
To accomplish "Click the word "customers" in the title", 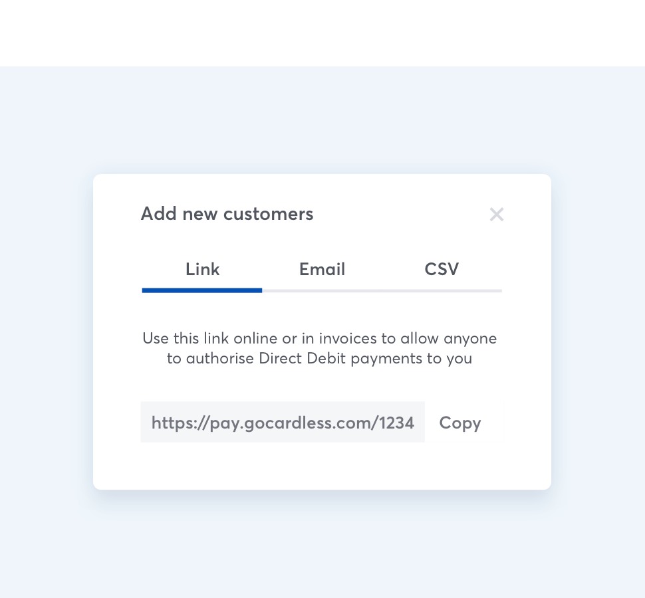I will pyautogui.click(x=268, y=214).
